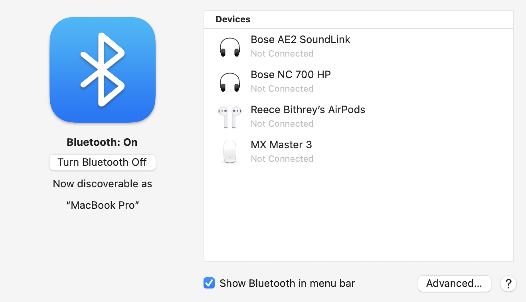The width and height of the screenshot is (526, 302).
Task: Click the Bluetooth: On status label
Action: 102,142
